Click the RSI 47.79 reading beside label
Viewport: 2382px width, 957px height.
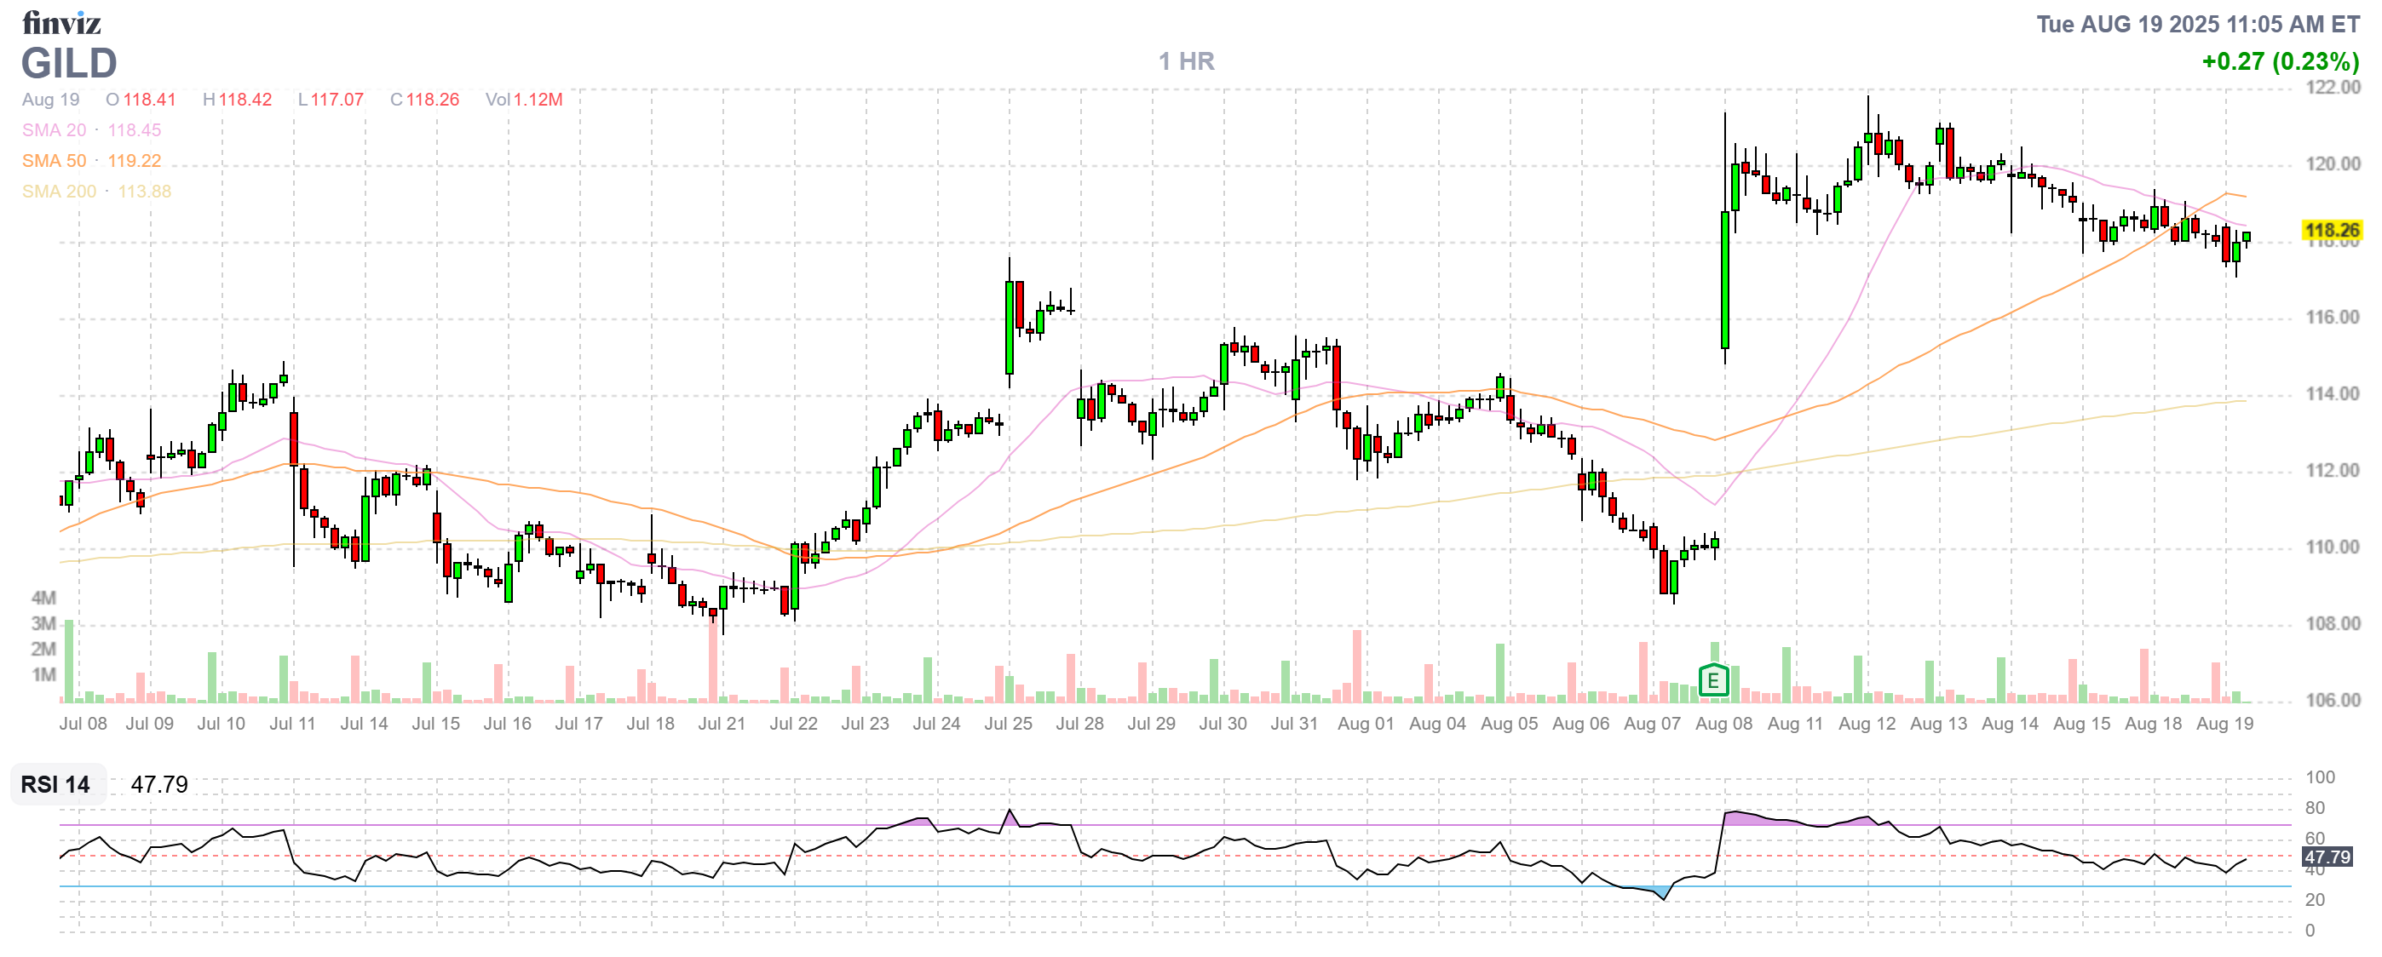pos(159,784)
